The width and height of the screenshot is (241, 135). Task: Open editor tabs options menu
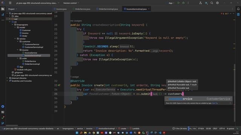click(232, 9)
